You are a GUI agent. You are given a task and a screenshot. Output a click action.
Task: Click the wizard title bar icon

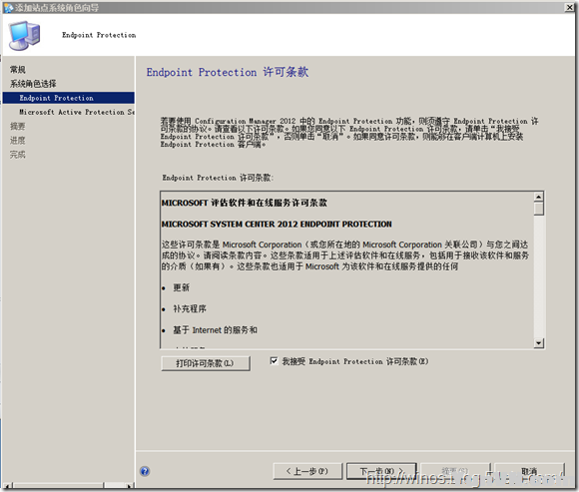pos(8,7)
